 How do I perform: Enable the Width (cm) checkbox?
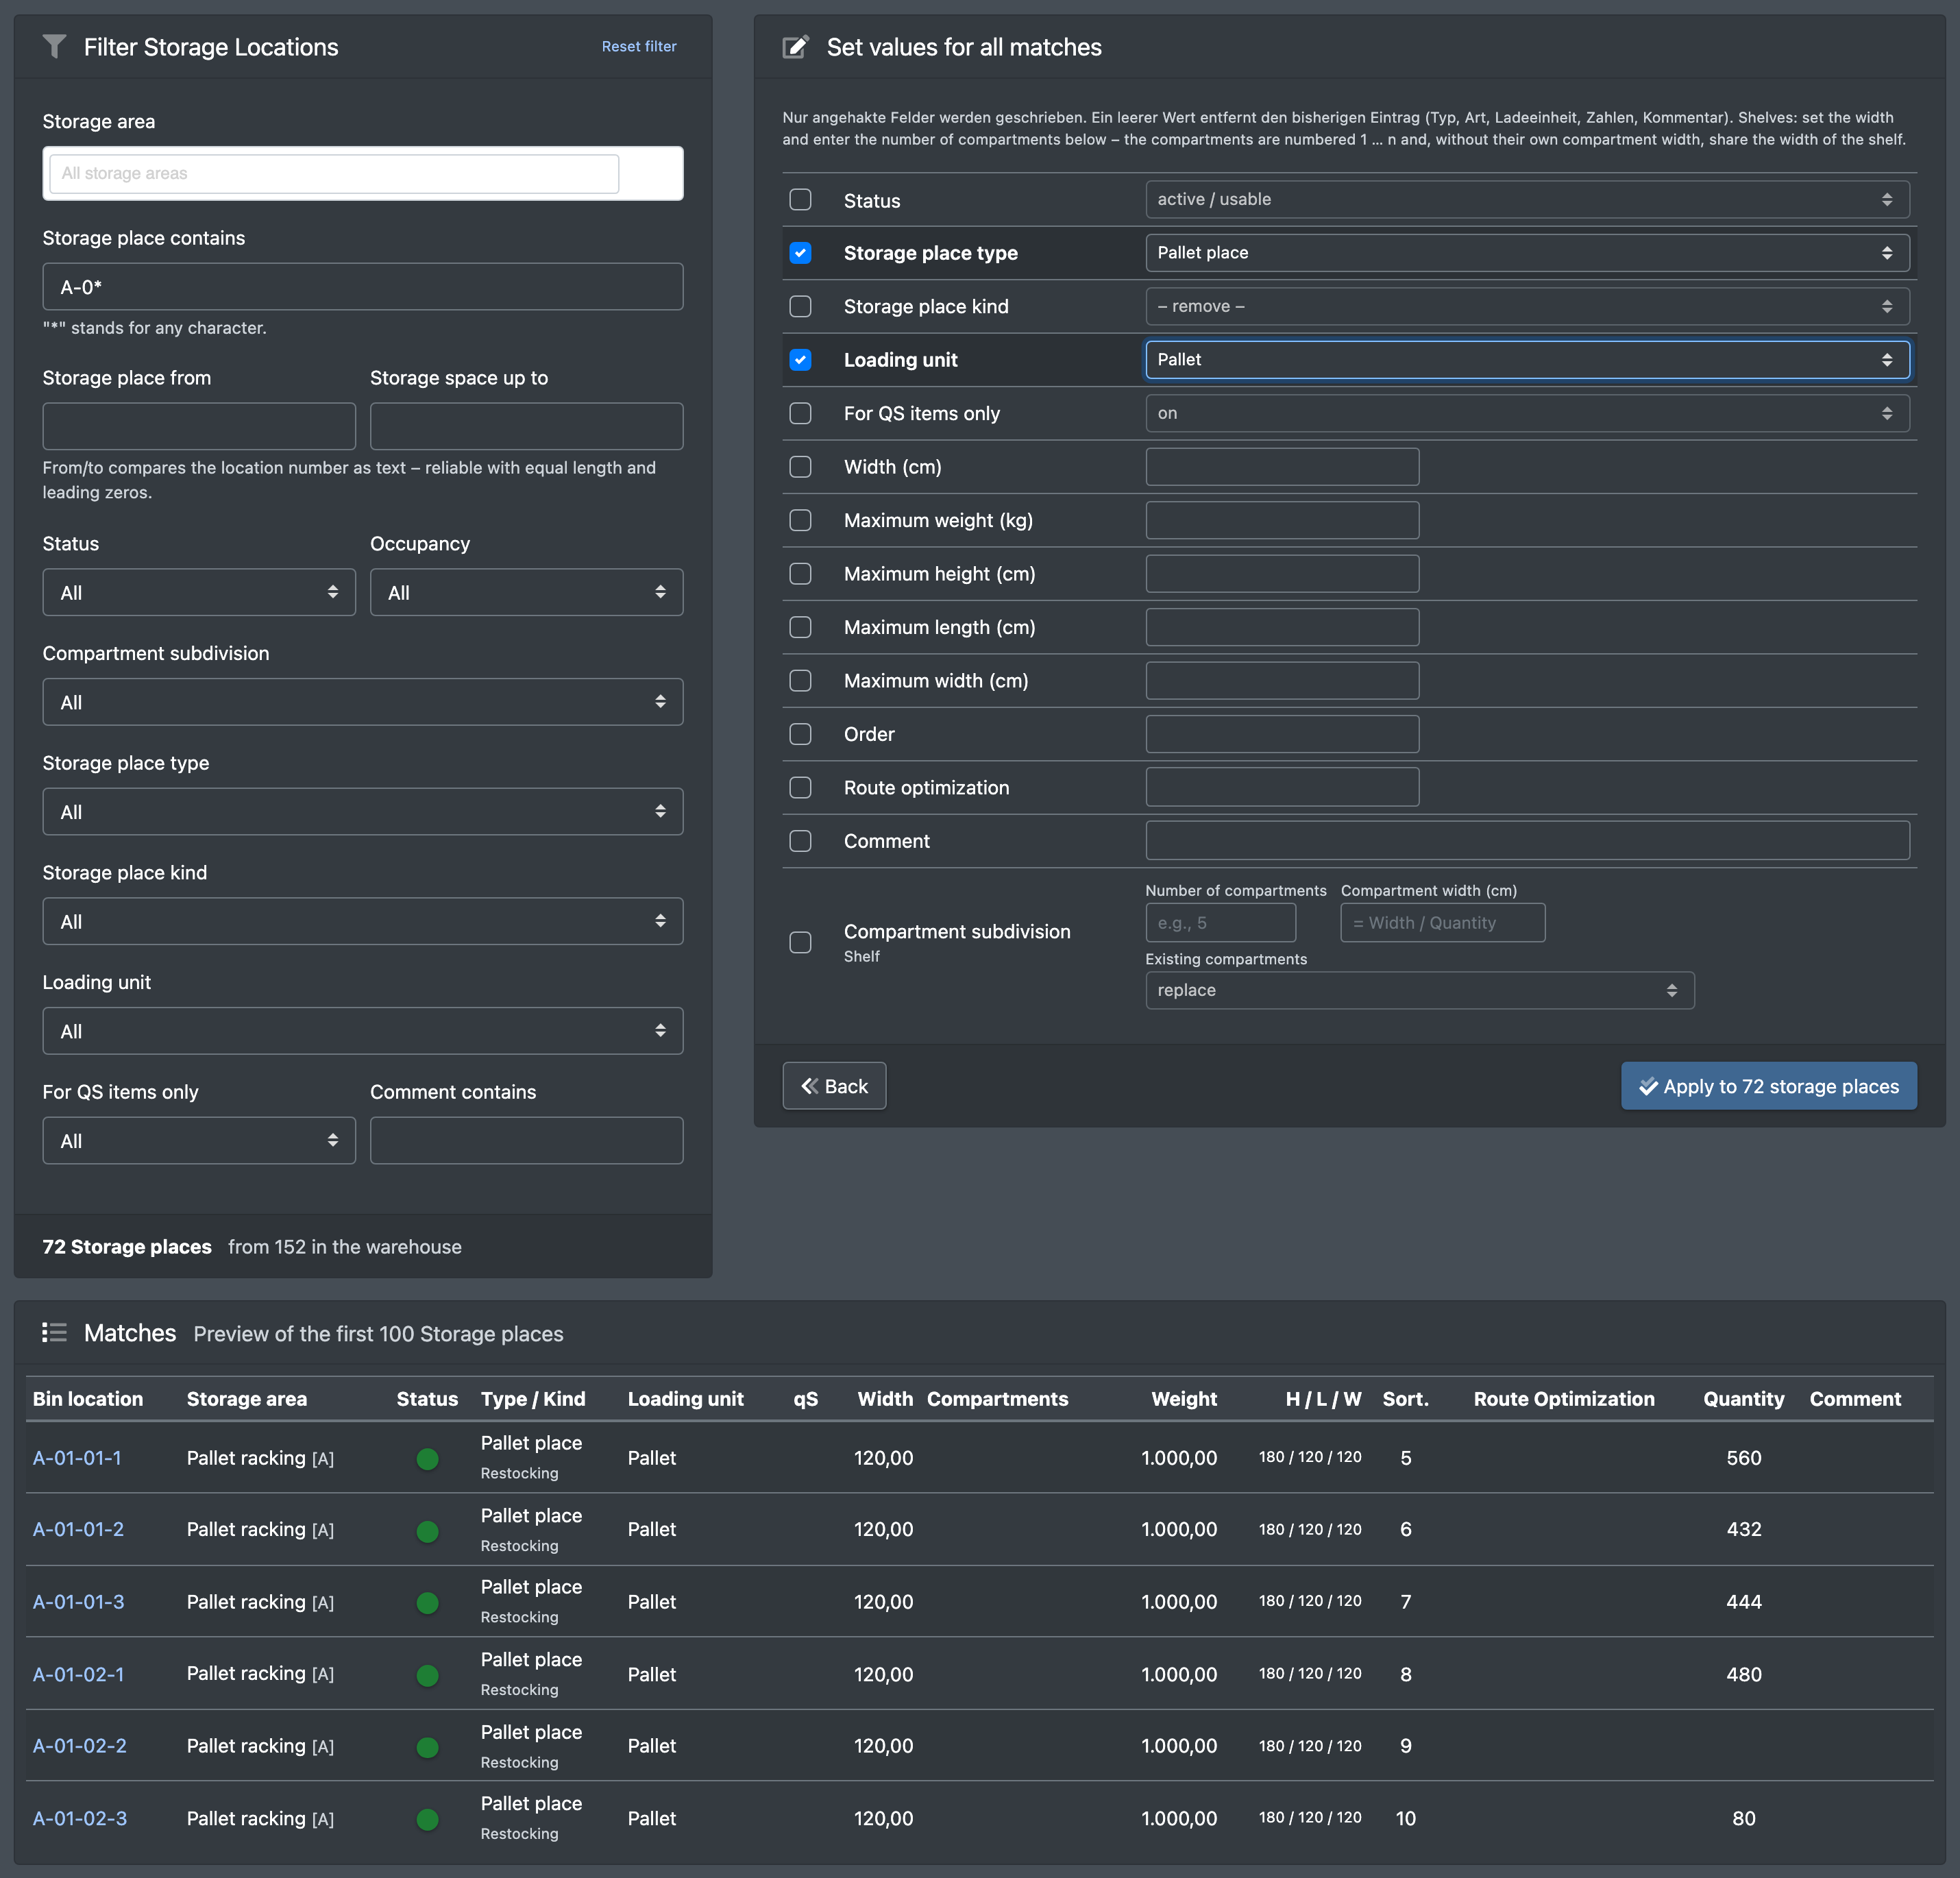(x=800, y=467)
